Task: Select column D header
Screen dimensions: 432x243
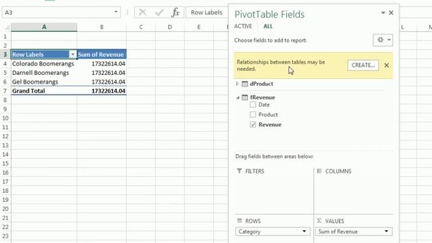Action: click(x=169, y=27)
